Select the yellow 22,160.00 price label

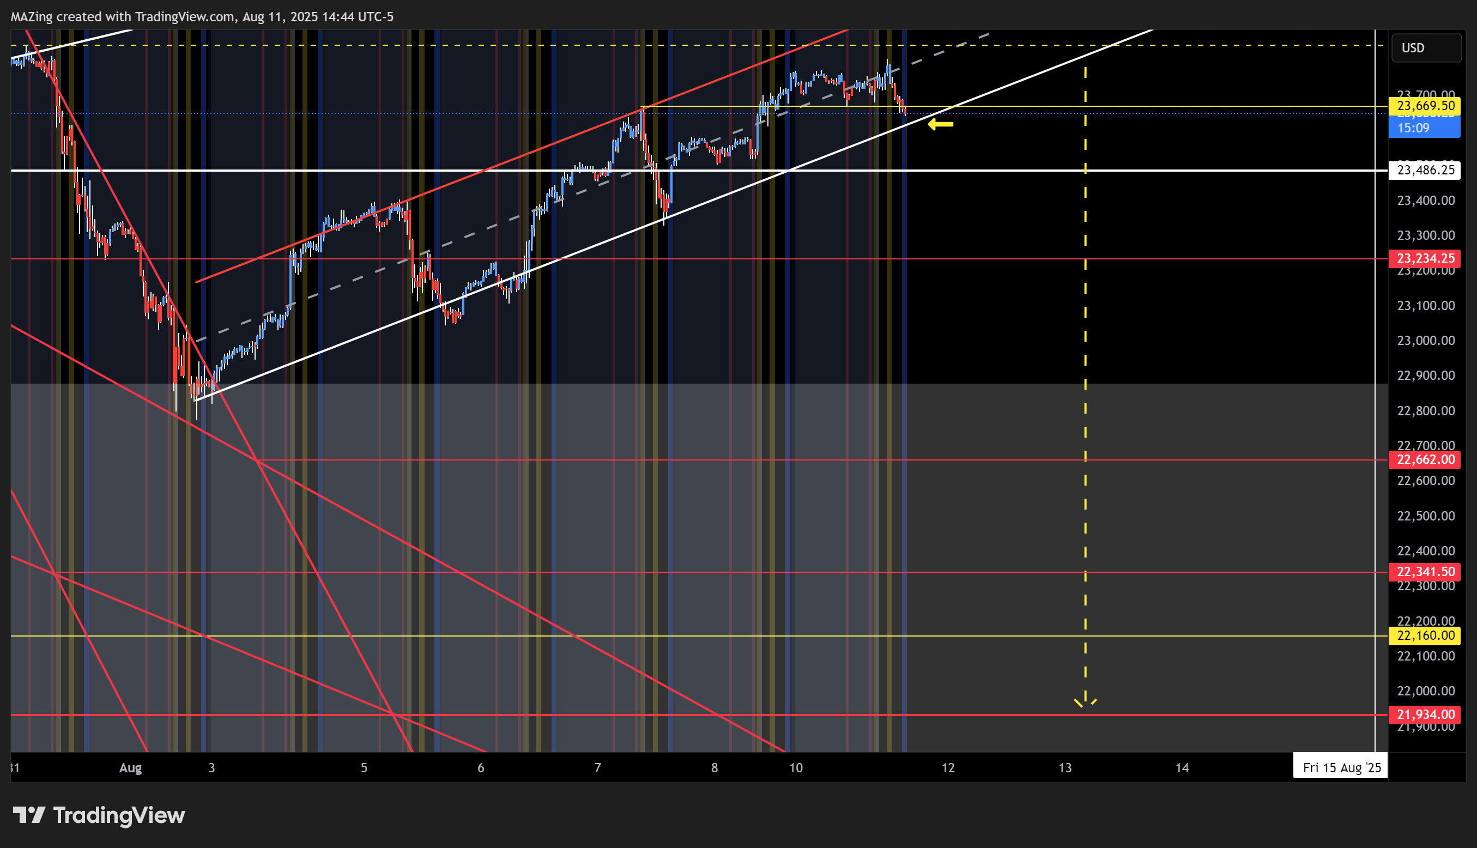click(1425, 636)
